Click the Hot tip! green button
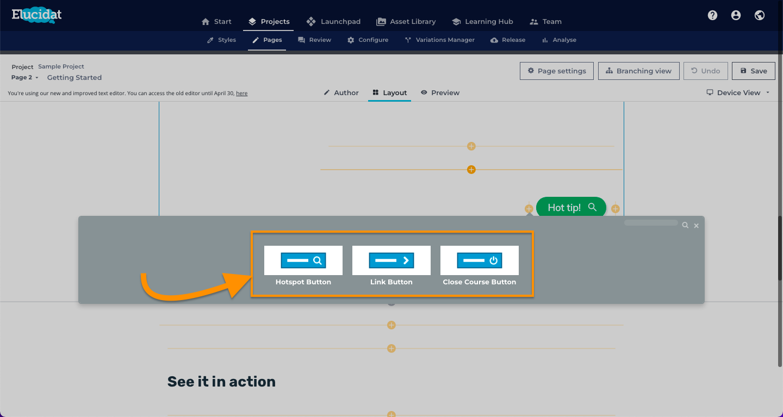The image size is (783, 417). pyautogui.click(x=571, y=207)
